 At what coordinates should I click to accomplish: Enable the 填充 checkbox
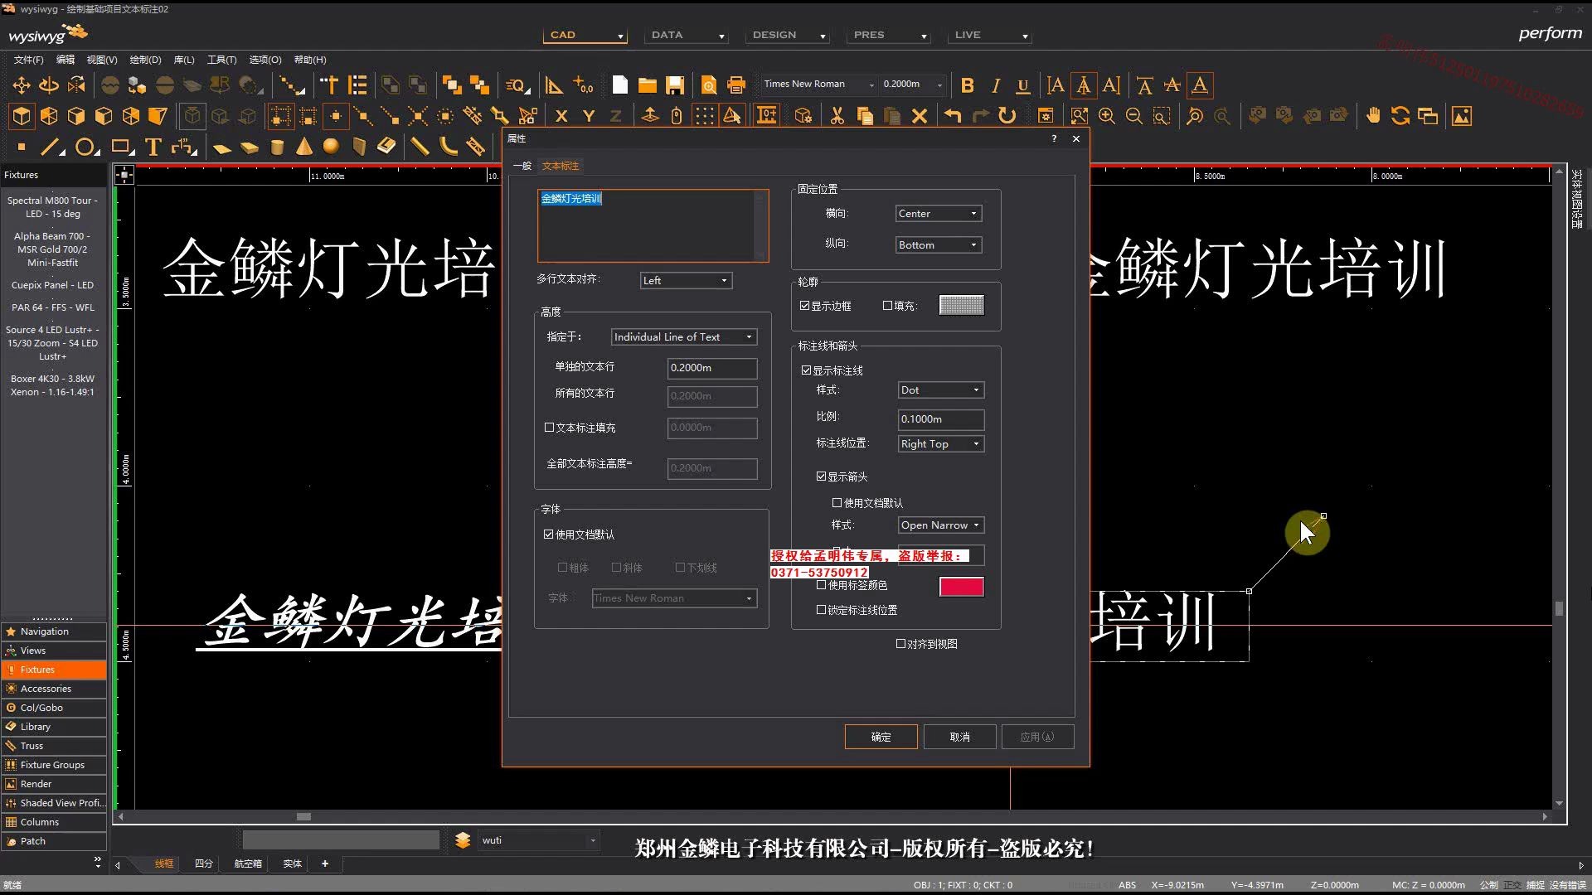887,306
